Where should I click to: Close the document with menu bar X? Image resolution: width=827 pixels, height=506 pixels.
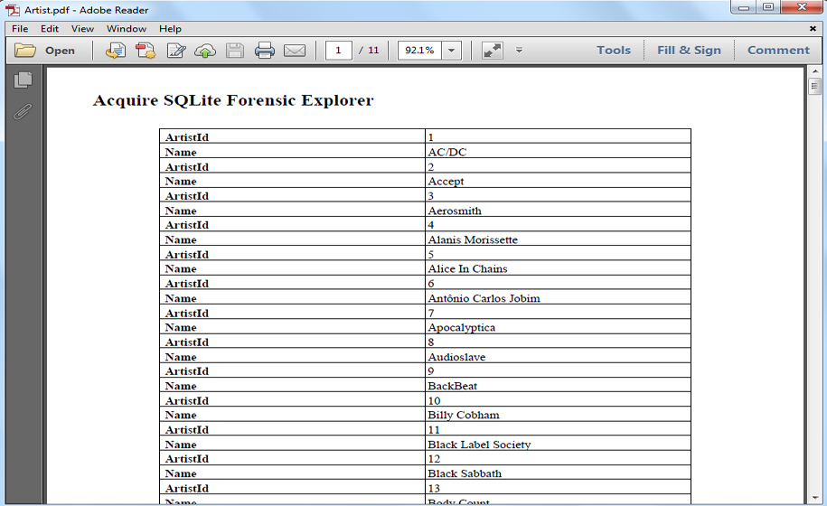[813, 29]
